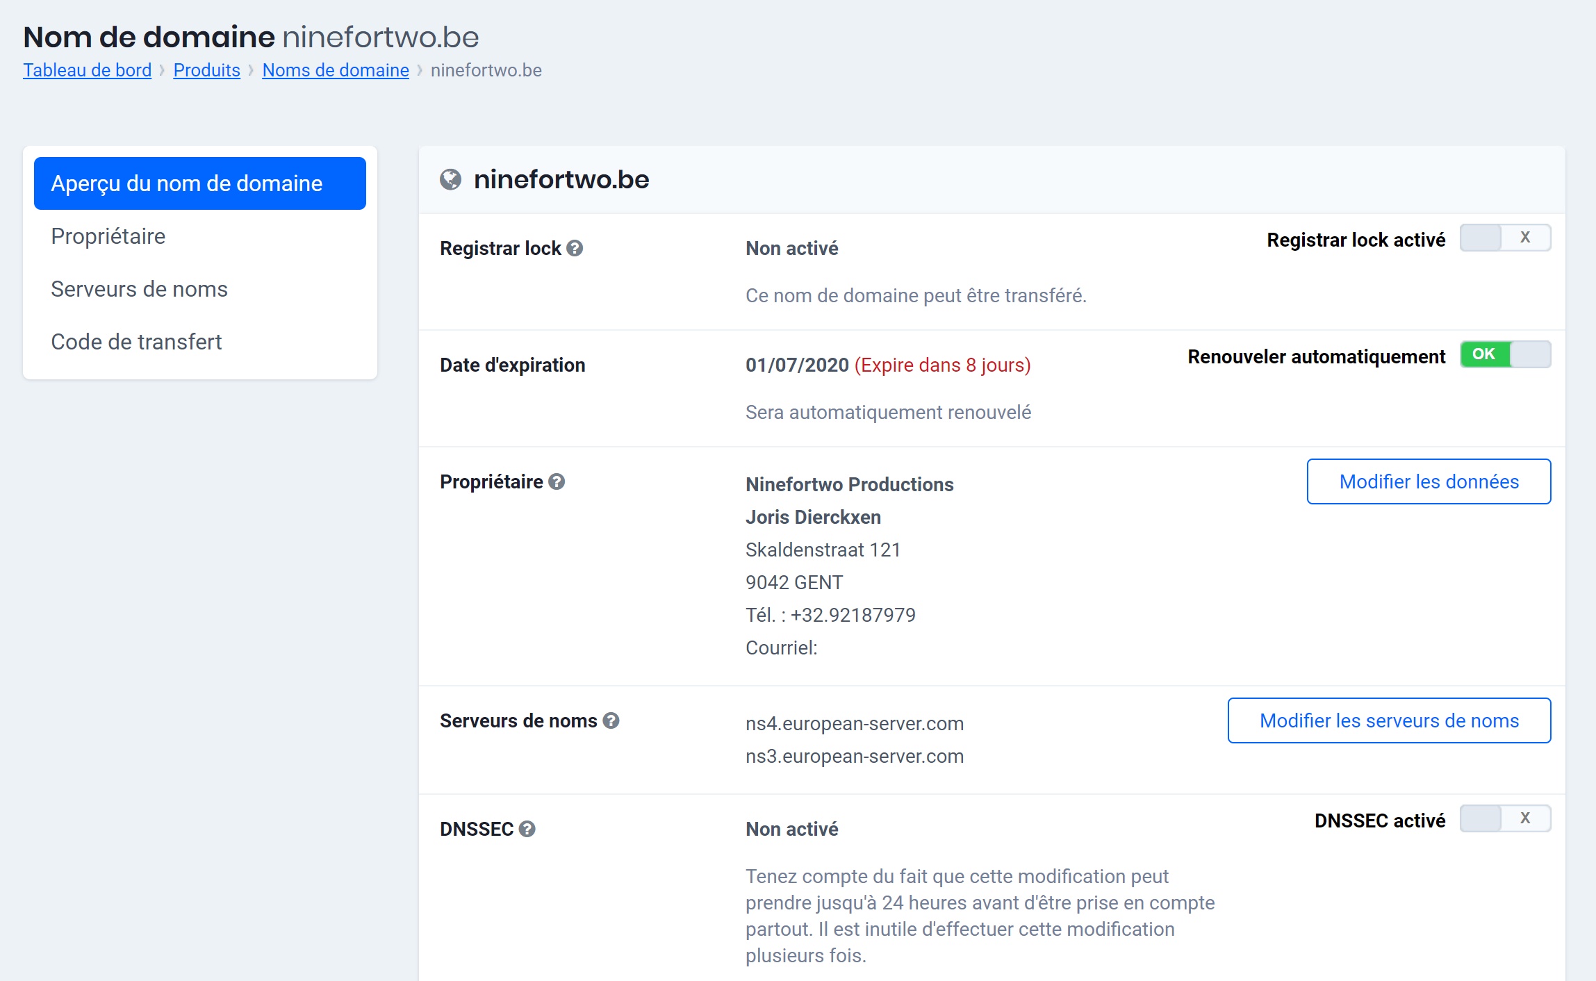Select Aperçu du nom de domaine menu
The width and height of the screenshot is (1596, 981).
coord(200,183)
